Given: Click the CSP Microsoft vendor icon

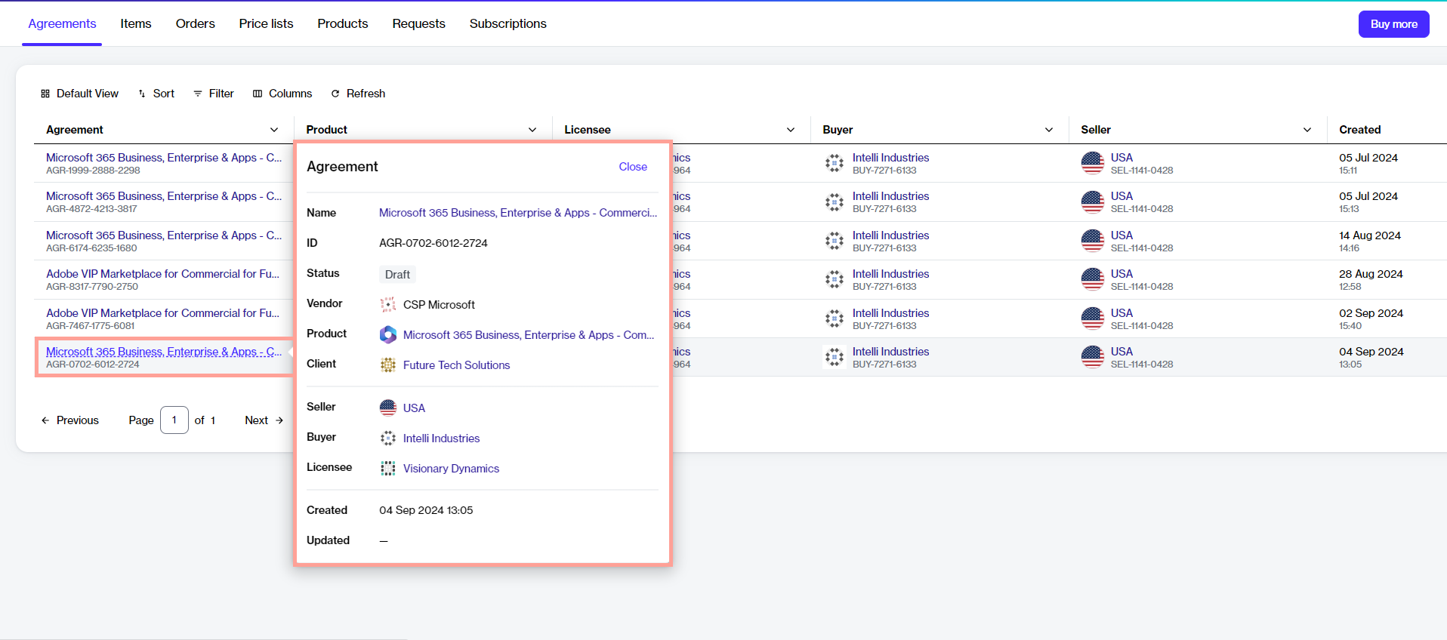Looking at the screenshot, I should coord(387,305).
